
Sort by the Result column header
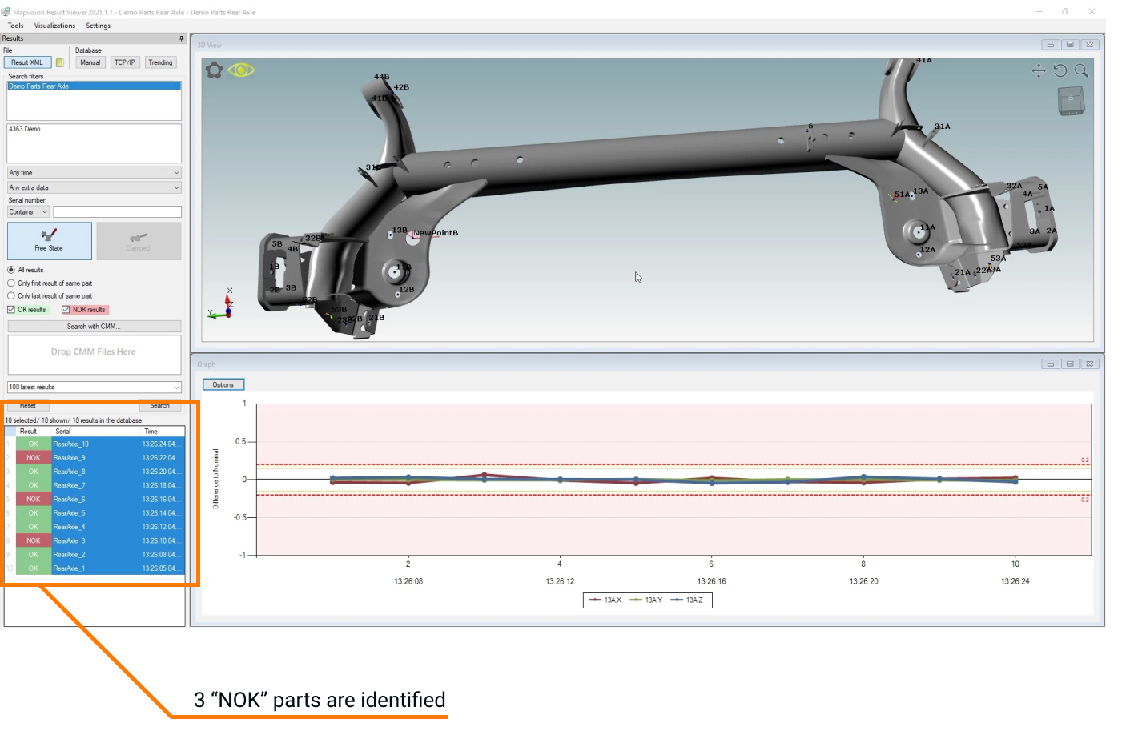pyautogui.click(x=34, y=432)
